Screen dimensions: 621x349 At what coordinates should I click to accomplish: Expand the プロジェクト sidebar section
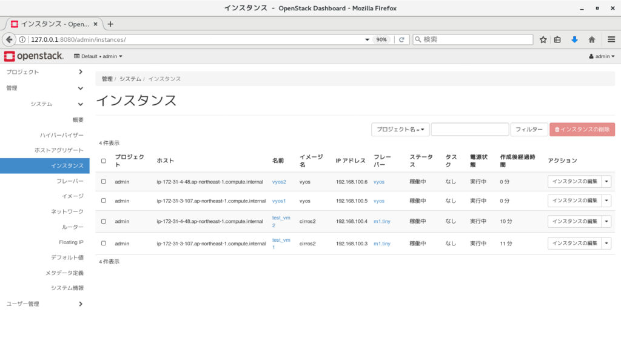click(x=44, y=72)
